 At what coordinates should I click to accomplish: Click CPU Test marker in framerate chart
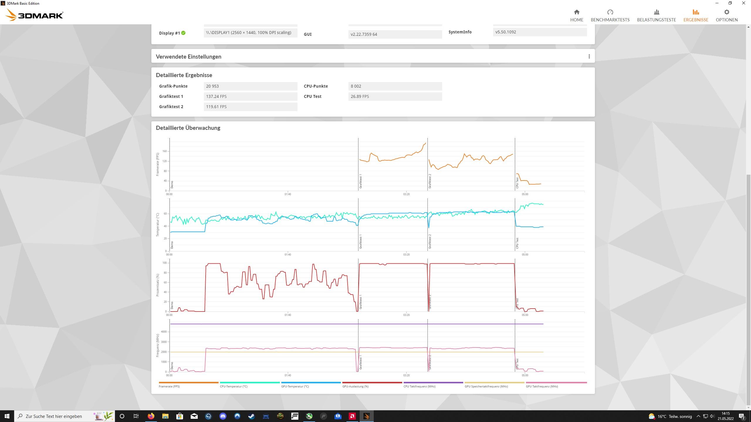coord(517,183)
